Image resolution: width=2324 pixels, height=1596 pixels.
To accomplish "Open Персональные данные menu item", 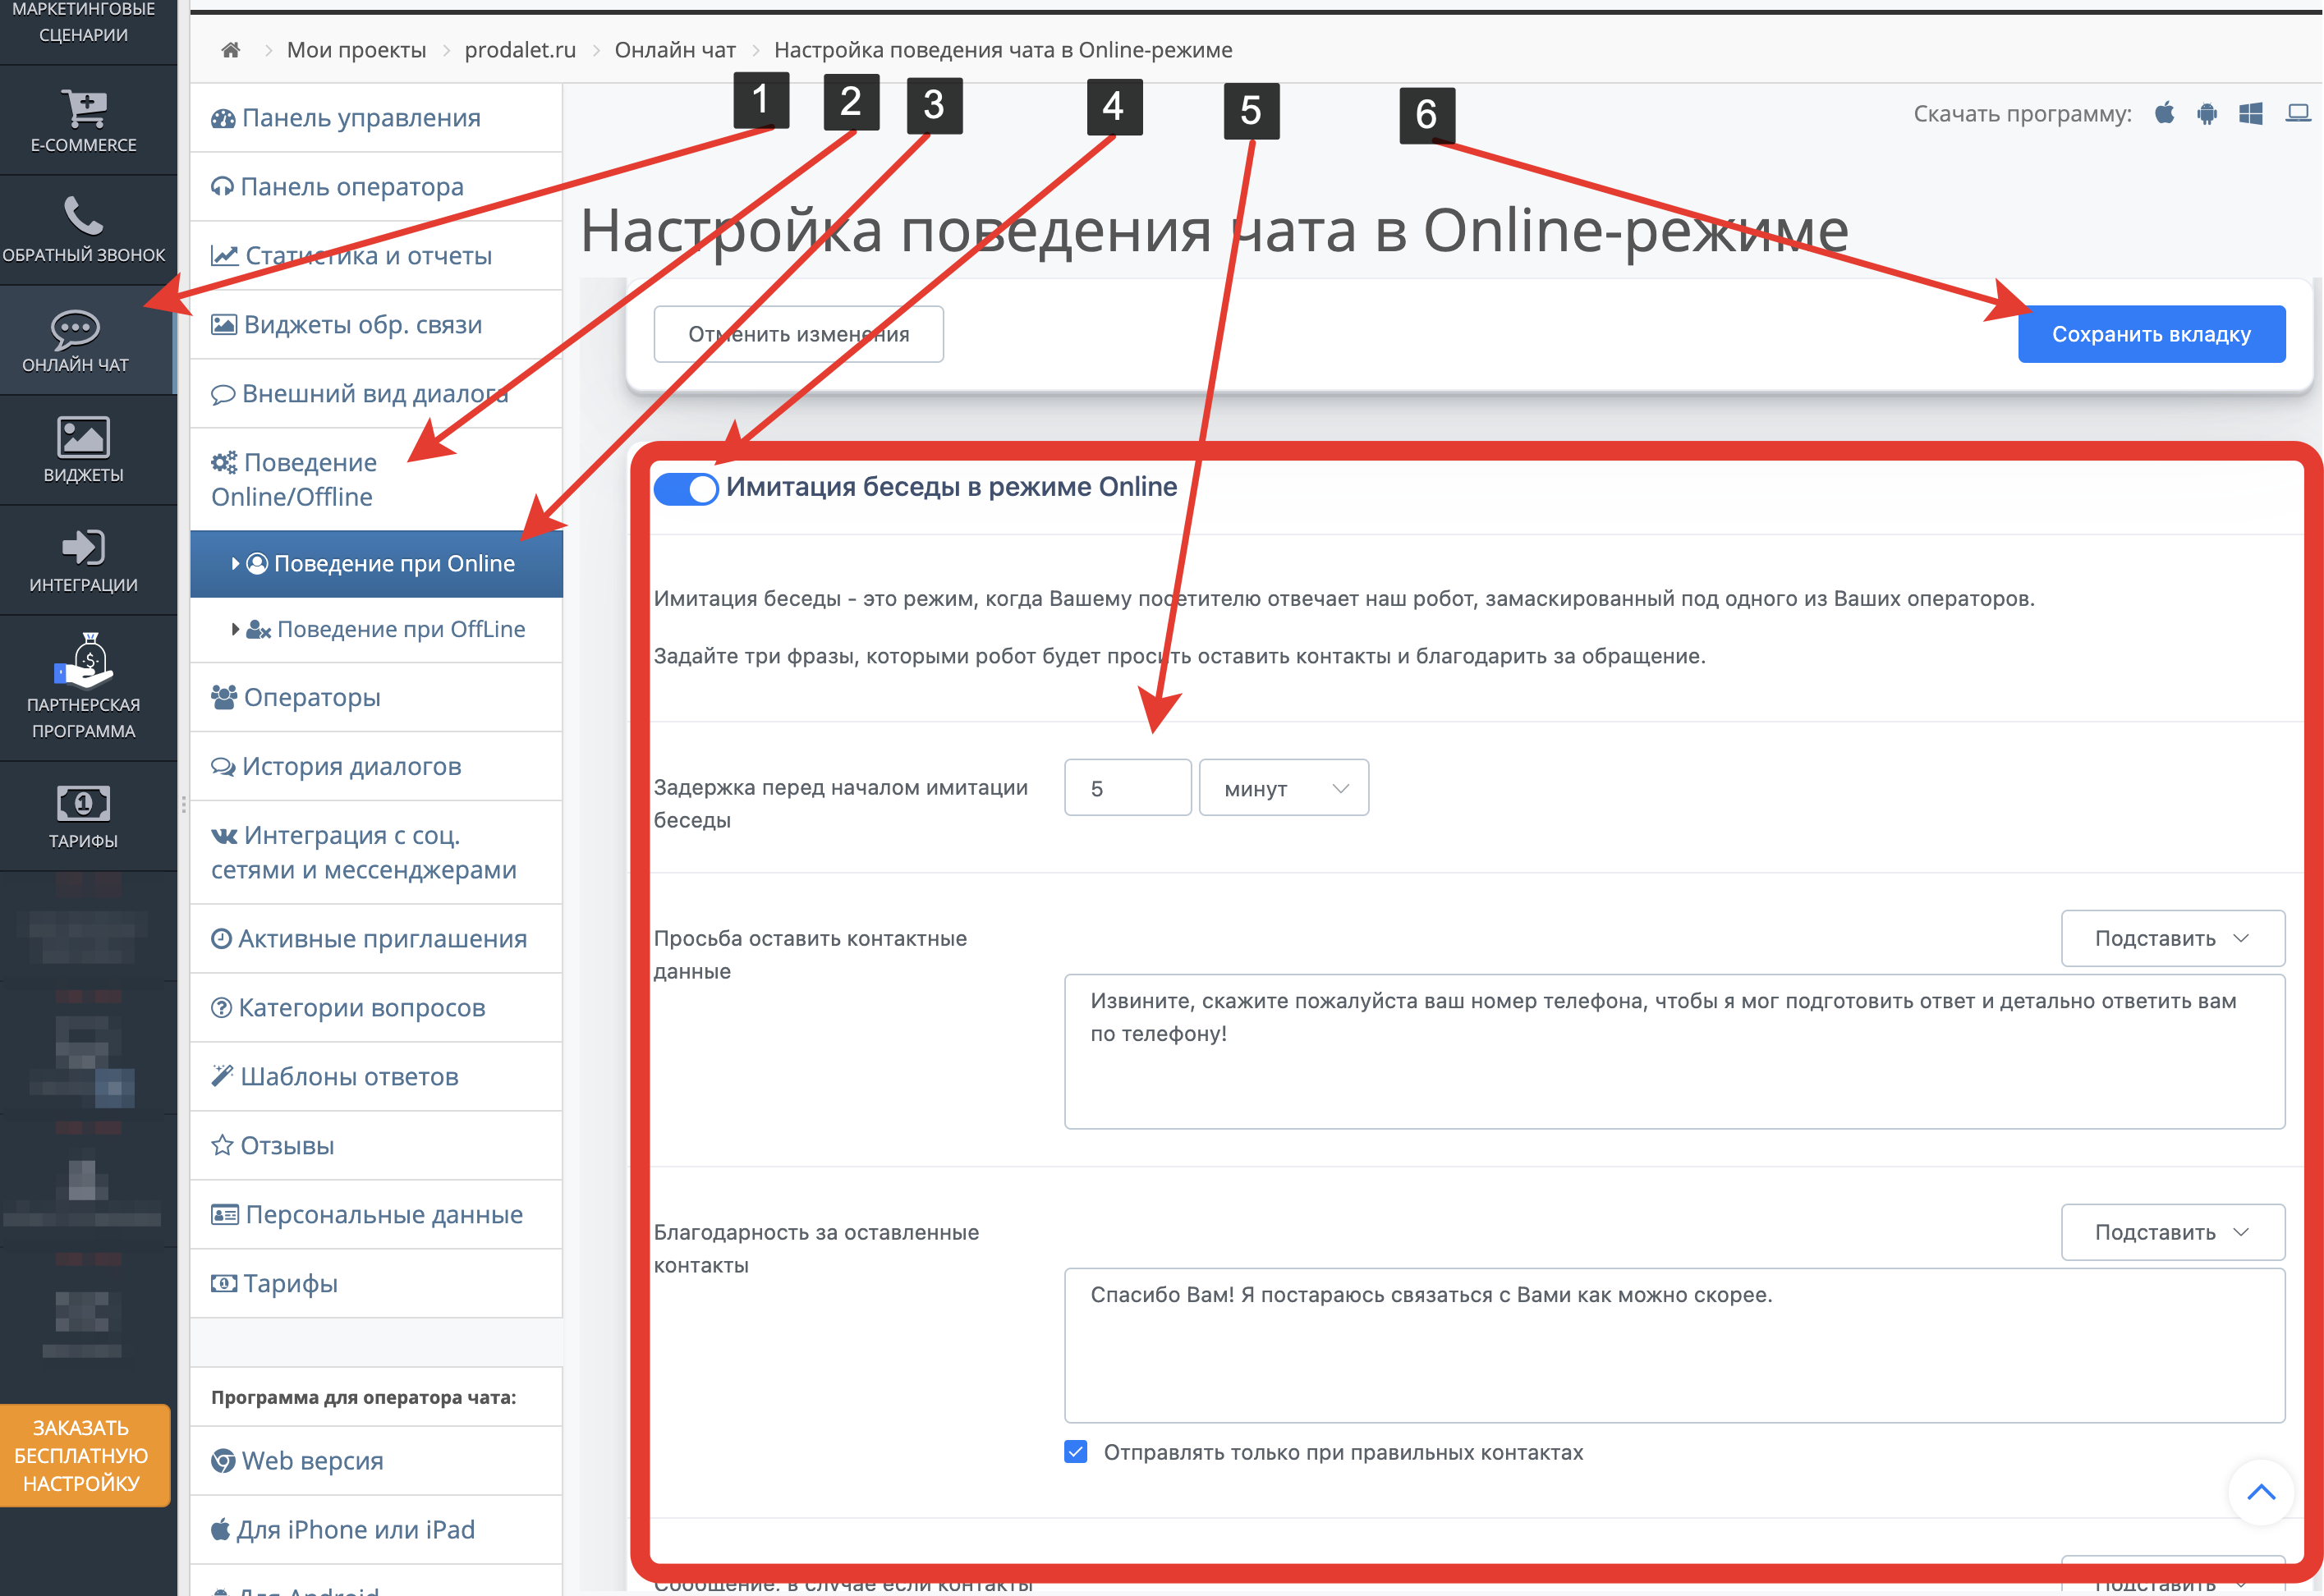I will tap(376, 1215).
